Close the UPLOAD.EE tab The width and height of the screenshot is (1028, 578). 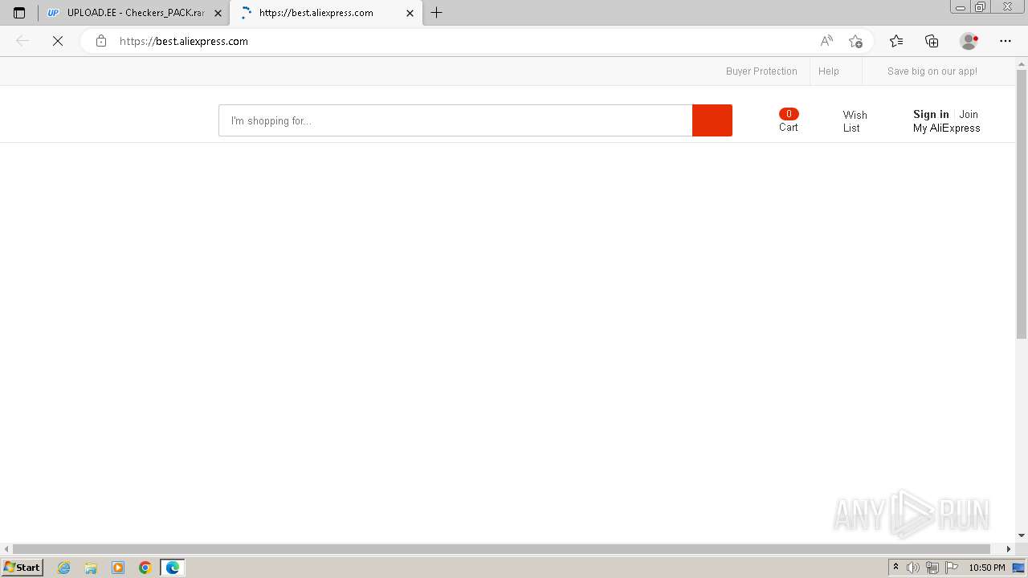(x=218, y=13)
